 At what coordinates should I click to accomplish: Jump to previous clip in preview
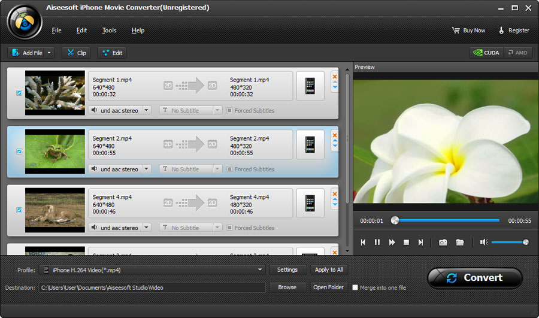click(363, 243)
